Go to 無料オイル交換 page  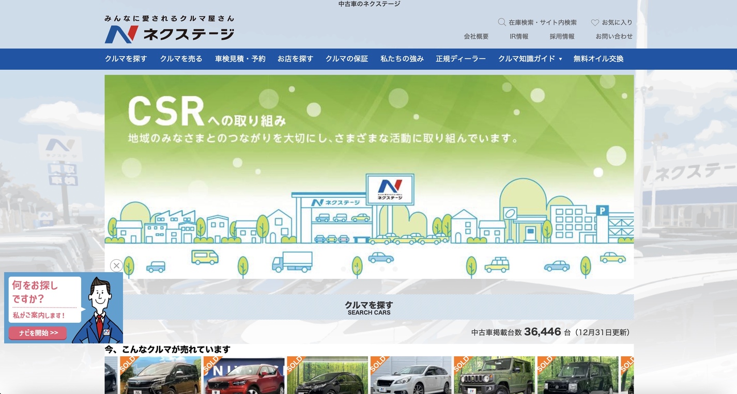click(x=598, y=59)
